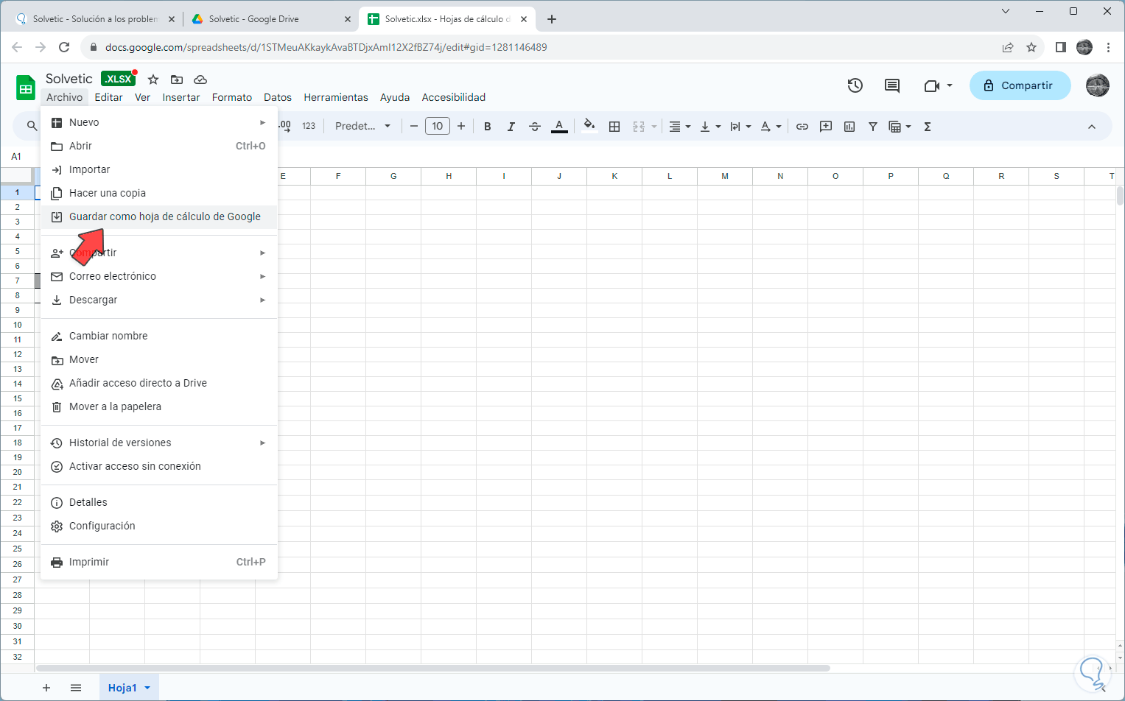Insert a link with chain icon
The width and height of the screenshot is (1125, 701).
[802, 127]
